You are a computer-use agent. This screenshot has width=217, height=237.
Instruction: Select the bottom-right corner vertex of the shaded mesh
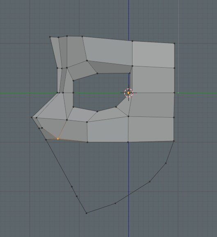[x=174, y=141]
